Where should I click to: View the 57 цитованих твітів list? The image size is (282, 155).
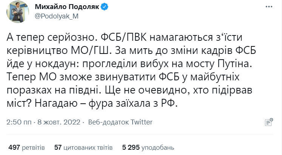click(x=83, y=147)
